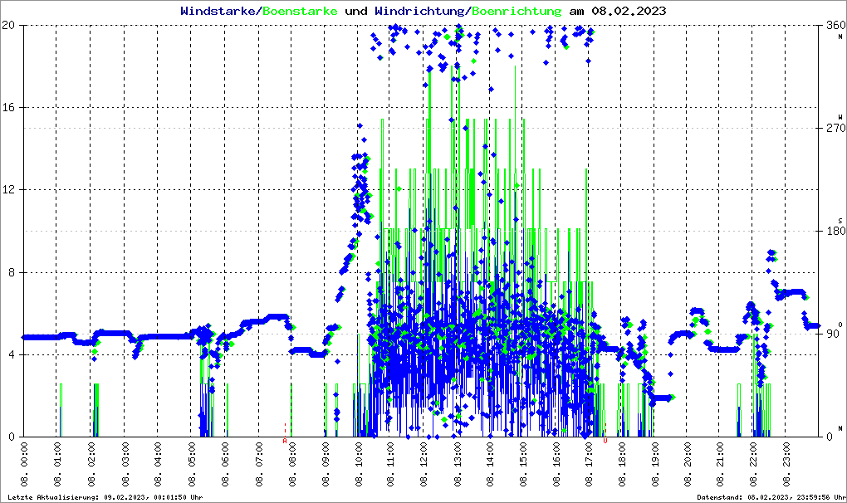This screenshot has height=503, width=847.
Task: Click the time label 08. 06:00
Action: [x=224, y=465]
